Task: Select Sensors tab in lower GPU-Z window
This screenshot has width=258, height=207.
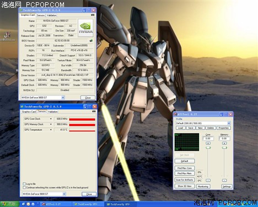Action: (x=42, y=112)
